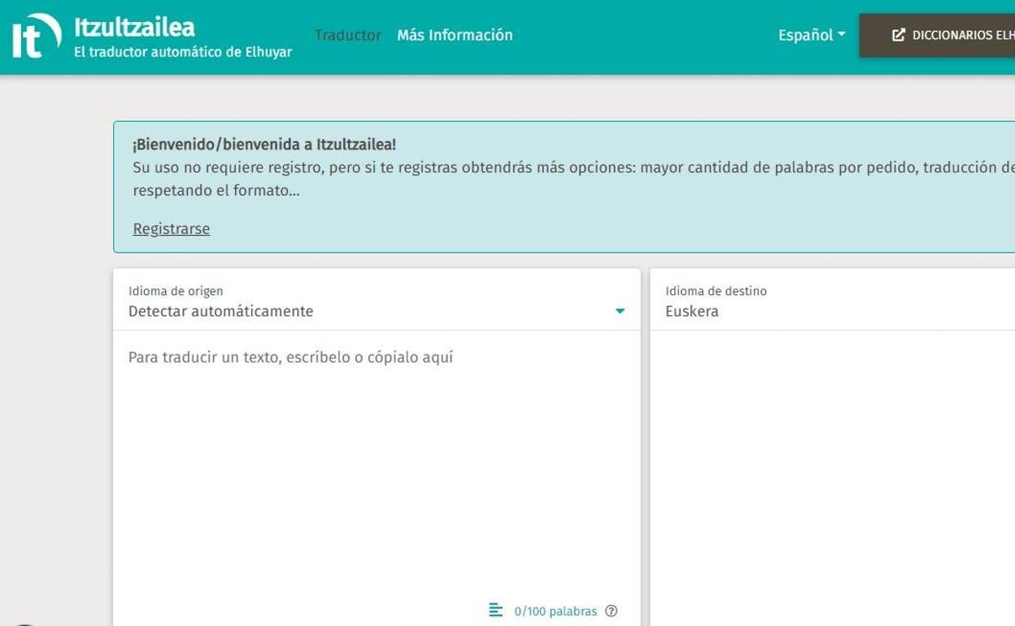The width and height of the screenshot is (1015, 626).
Task: Open the word limit help question icon
Action: [x=612, y=611]
